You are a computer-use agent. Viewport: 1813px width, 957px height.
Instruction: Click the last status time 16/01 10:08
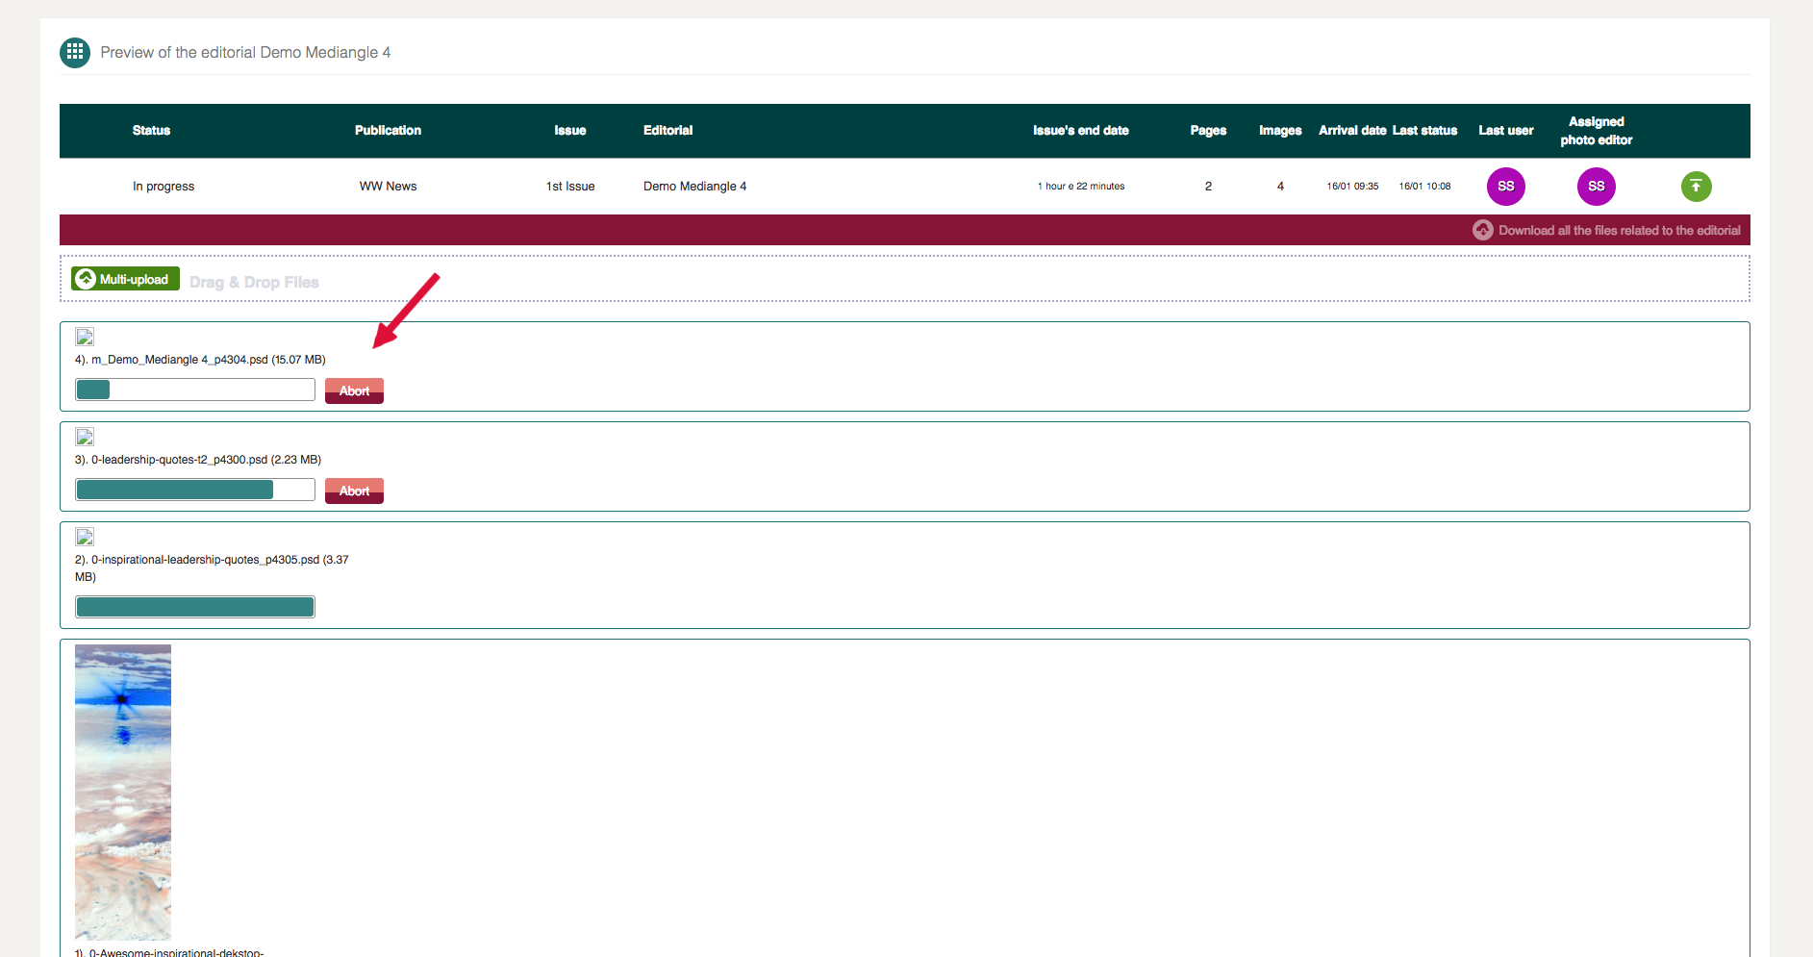[x=1424, y=187]
